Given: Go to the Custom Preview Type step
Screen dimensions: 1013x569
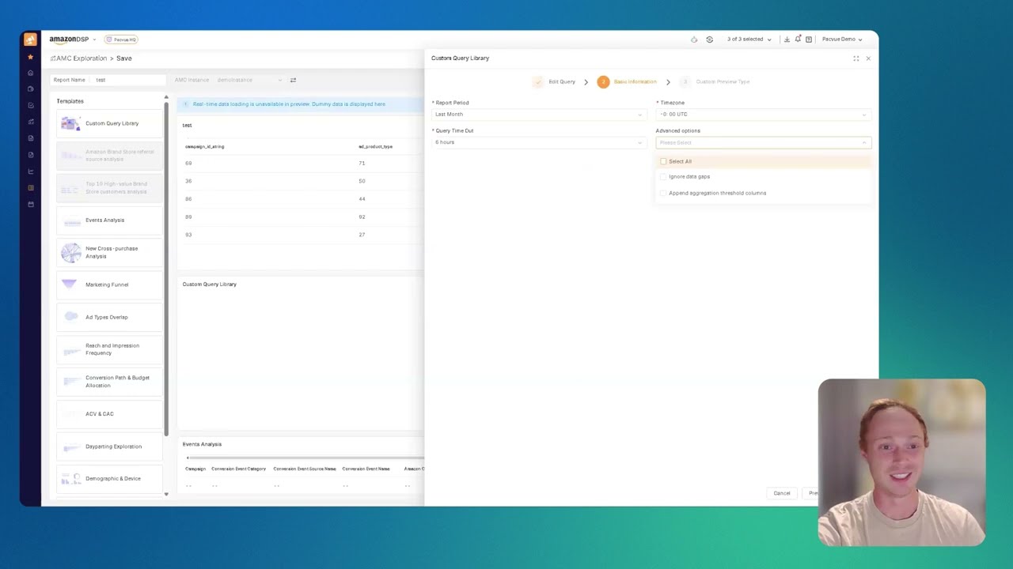Looking at the screenshot, I should click(715, 82).
